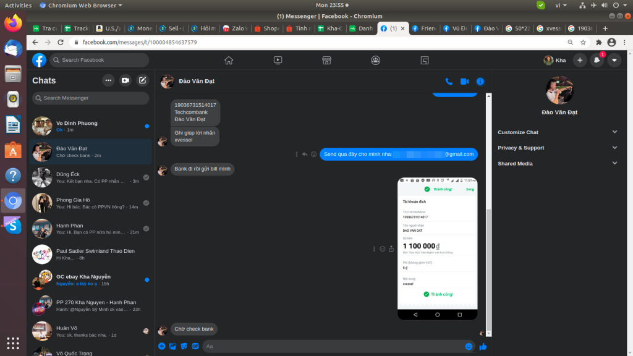Start voice call with Đào Văn Đạt

(x=449, y=82)
